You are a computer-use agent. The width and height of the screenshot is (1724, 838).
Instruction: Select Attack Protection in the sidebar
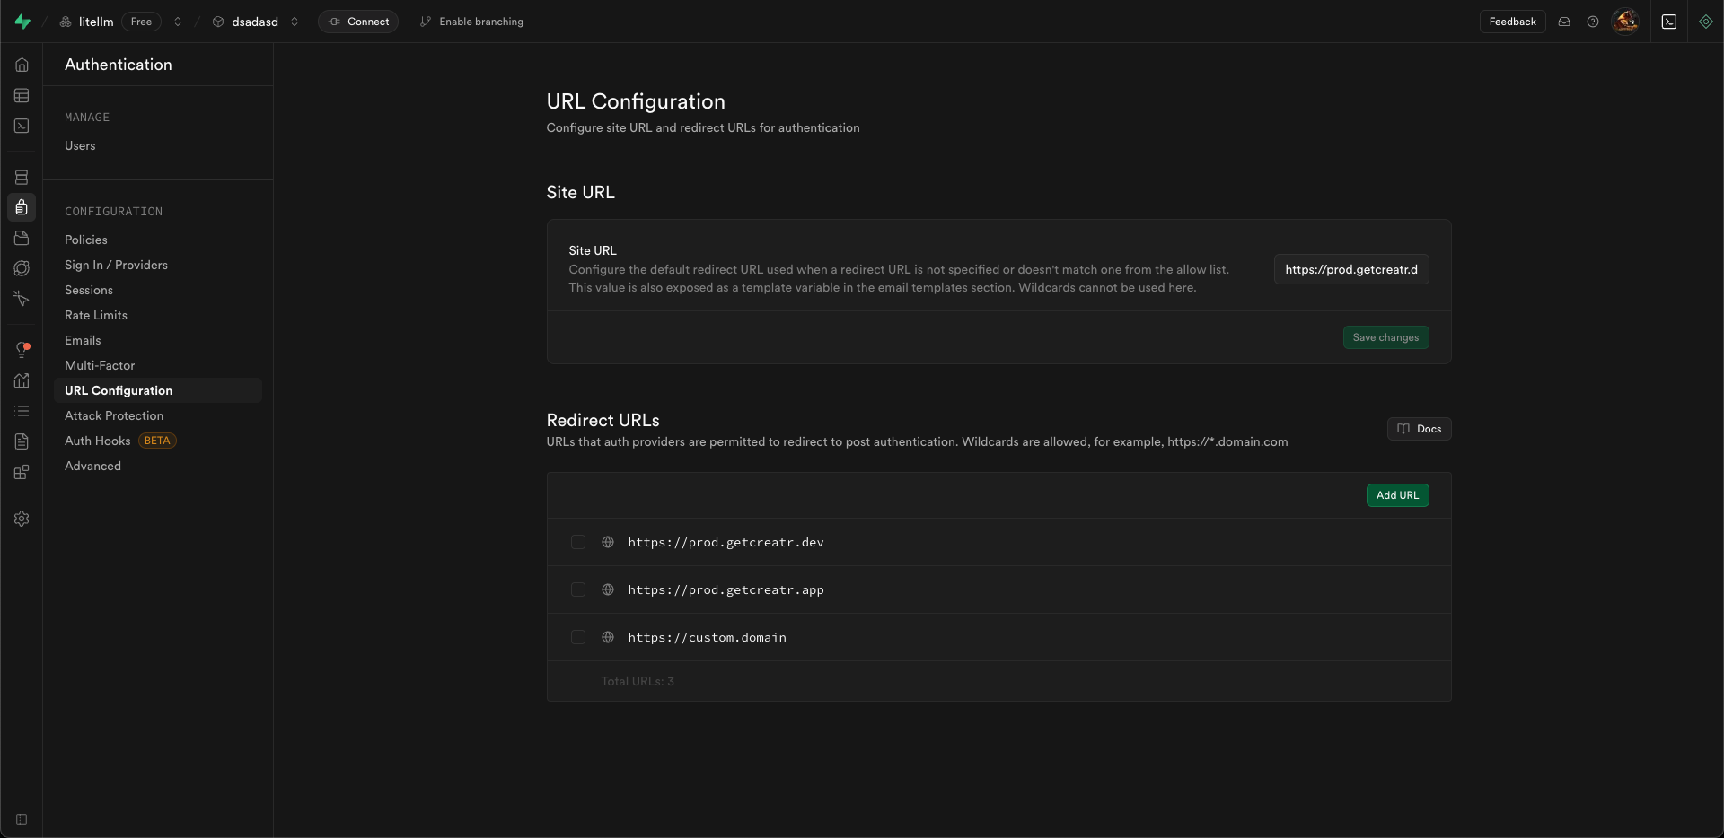114,415
